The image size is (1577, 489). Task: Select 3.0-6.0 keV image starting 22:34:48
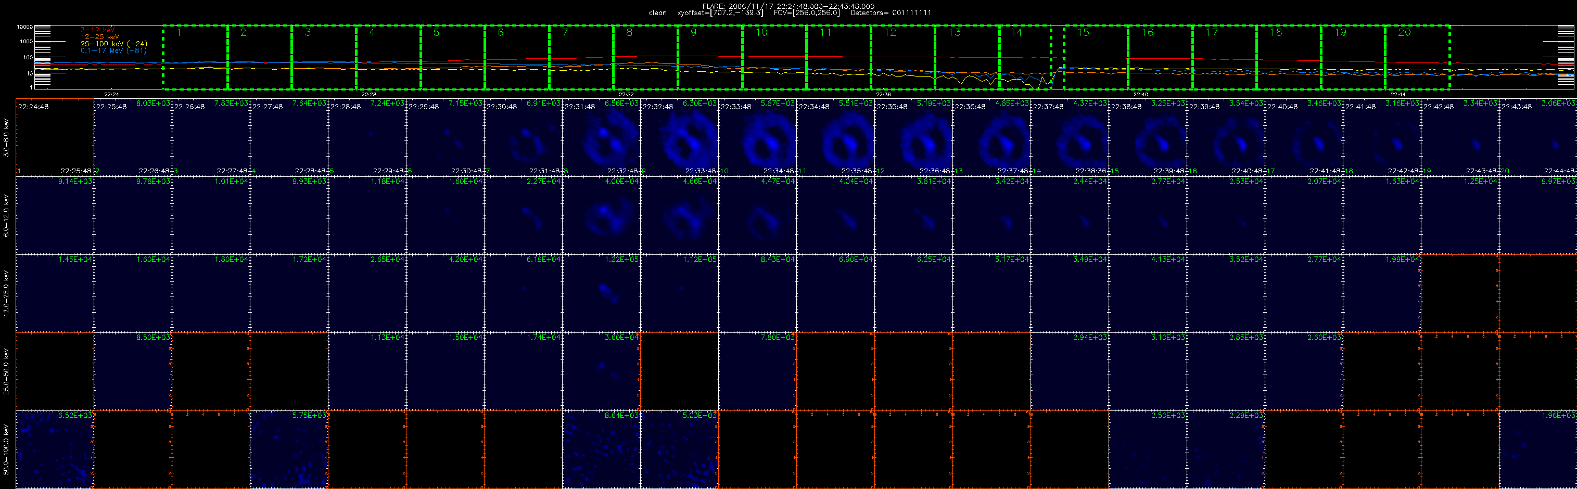(836, 137)
